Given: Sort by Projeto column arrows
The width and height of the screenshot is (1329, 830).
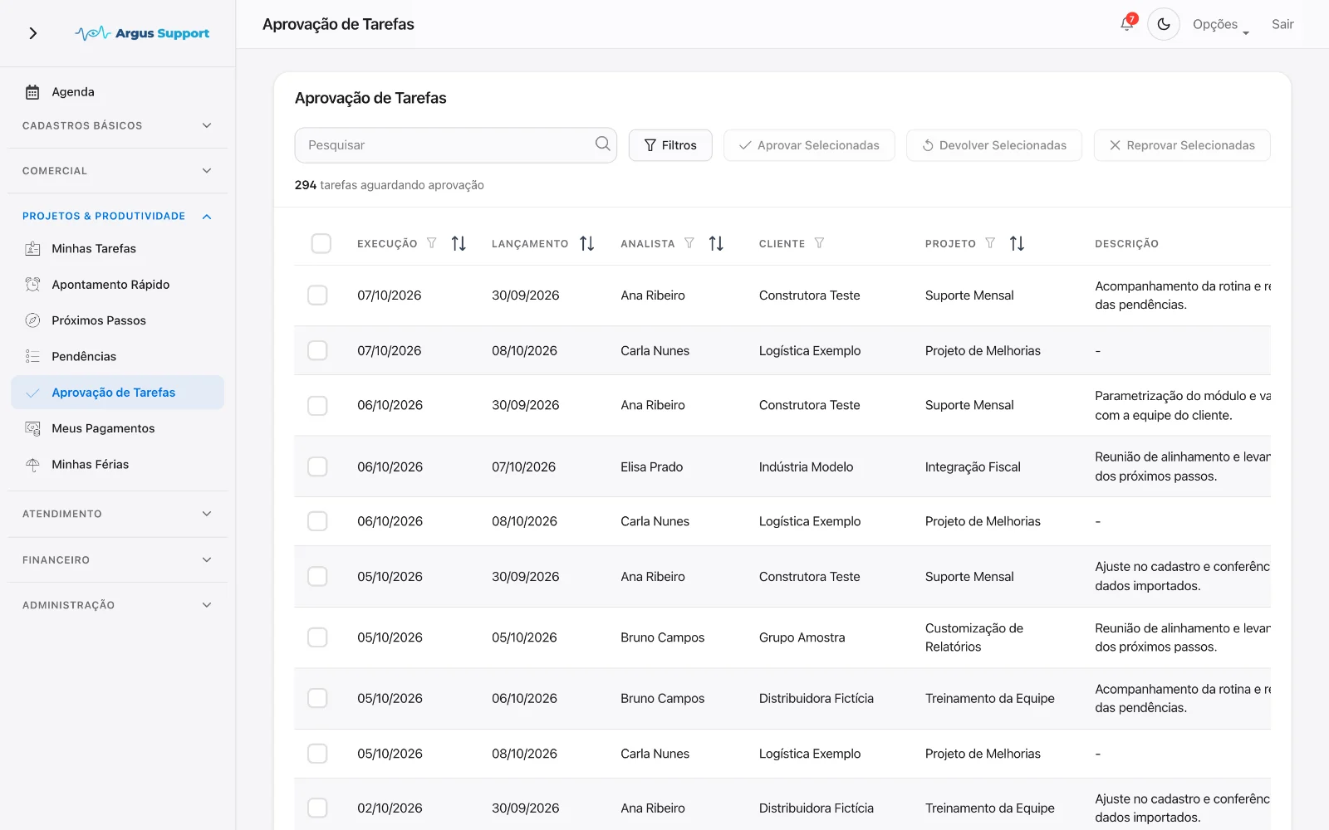Looking at the screenshot, I should pyautogui.click(x=1017, y=243).
